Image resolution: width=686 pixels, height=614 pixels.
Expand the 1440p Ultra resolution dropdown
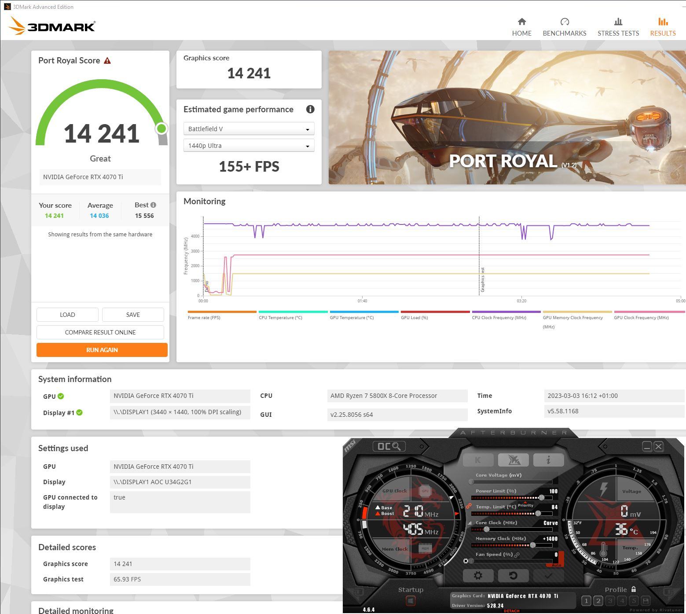249,145
